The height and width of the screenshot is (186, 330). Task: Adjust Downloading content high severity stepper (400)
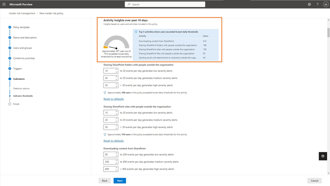click(111, 169)
